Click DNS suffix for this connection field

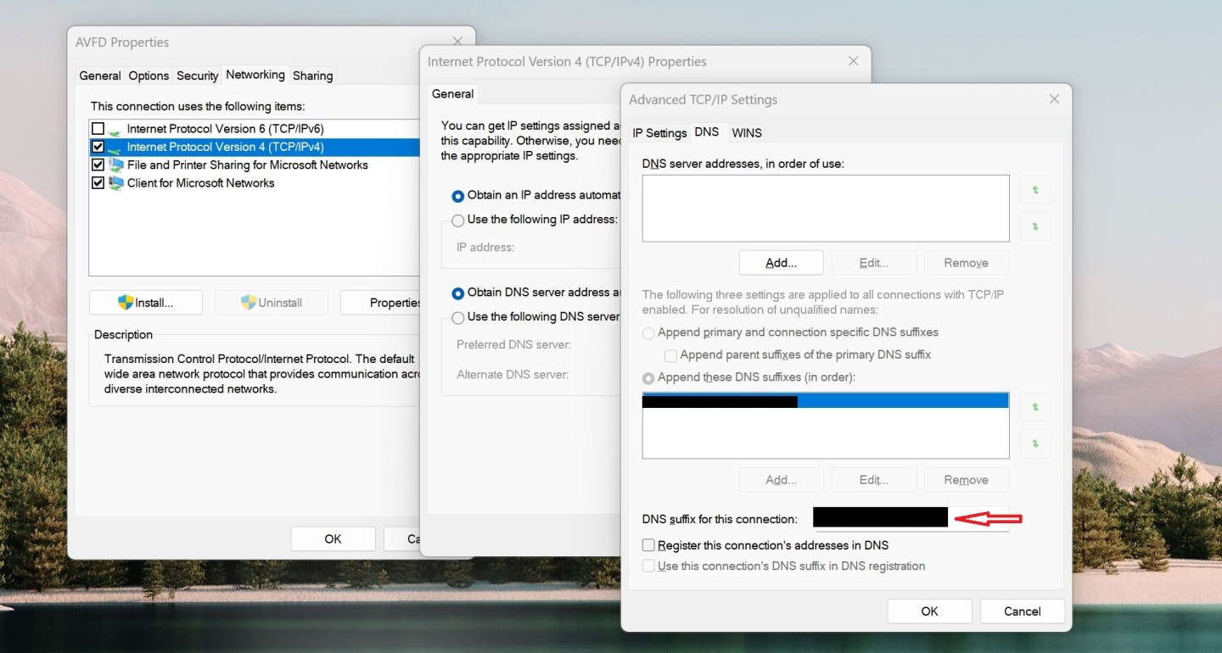(911, 518)
